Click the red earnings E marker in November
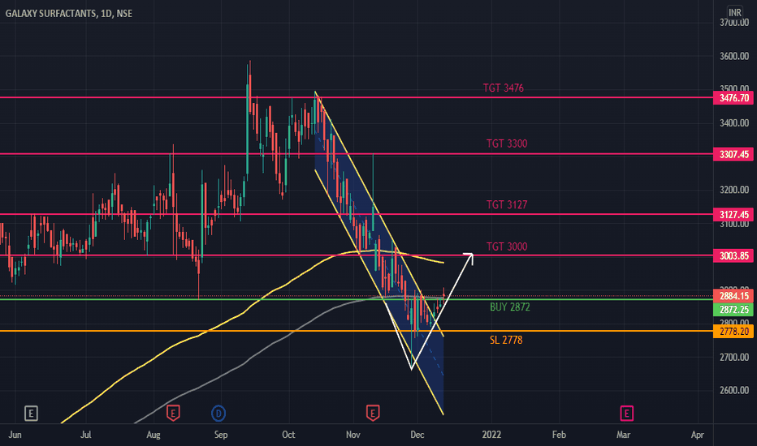Screen dimensions: 757x446 [372, 414]
